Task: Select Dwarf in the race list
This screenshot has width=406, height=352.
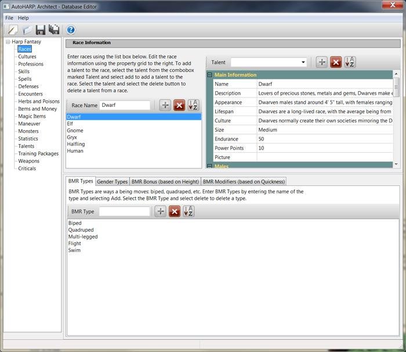Action: pos(133,117)
